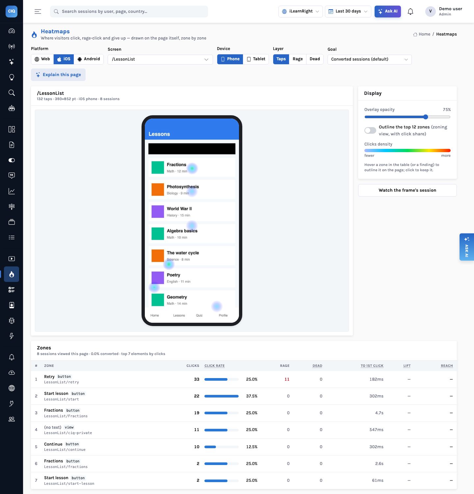Open the iLearnRight project selector
The width and height of the screenshot is (474, 494).
[301, 12]
